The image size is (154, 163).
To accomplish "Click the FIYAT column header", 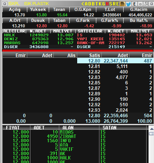I will coord(16,128).
